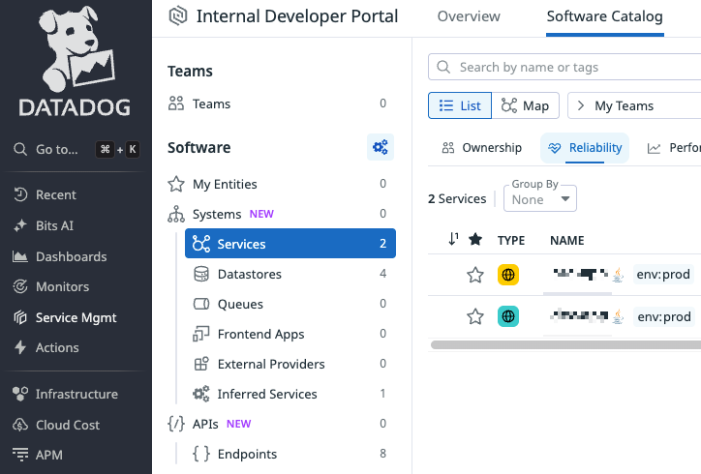Open the Group By dropdown

coord(540,198)
